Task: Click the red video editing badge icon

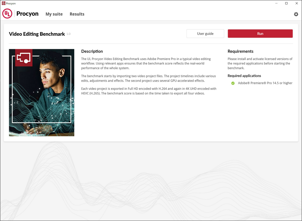Action: pos(24,58)
